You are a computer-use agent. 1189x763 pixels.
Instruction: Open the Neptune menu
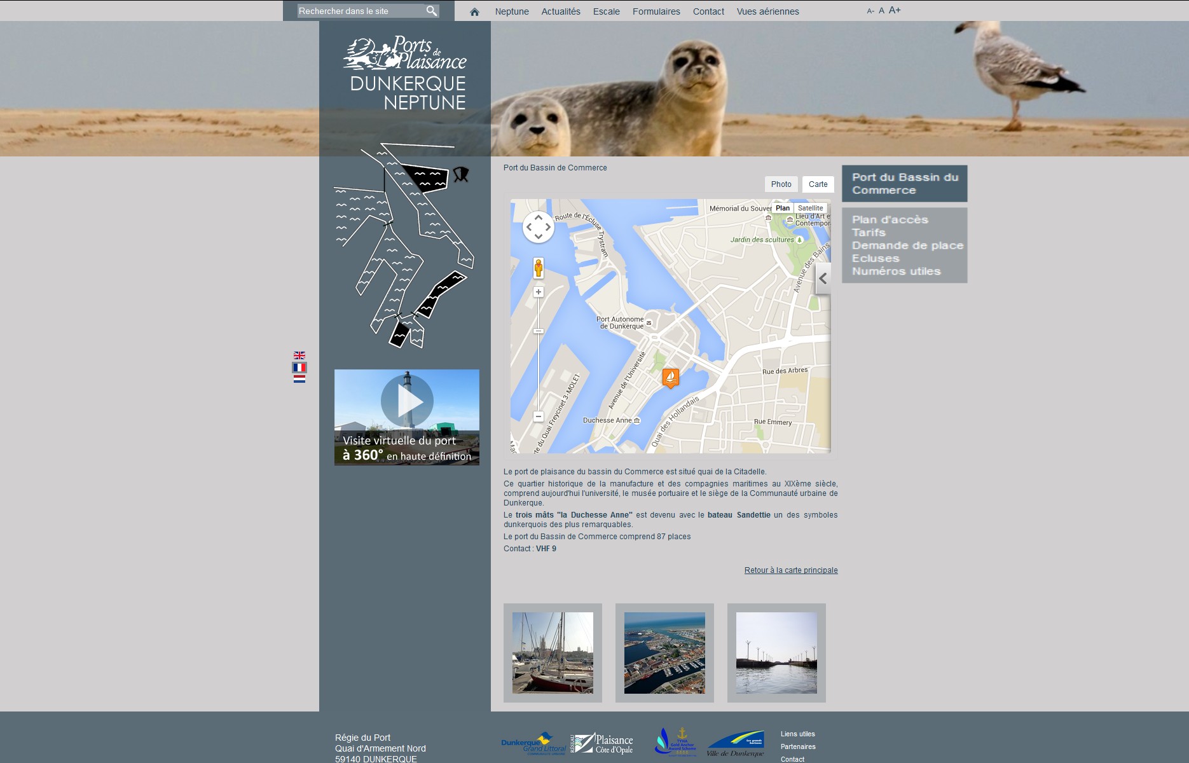pos(512,11)
